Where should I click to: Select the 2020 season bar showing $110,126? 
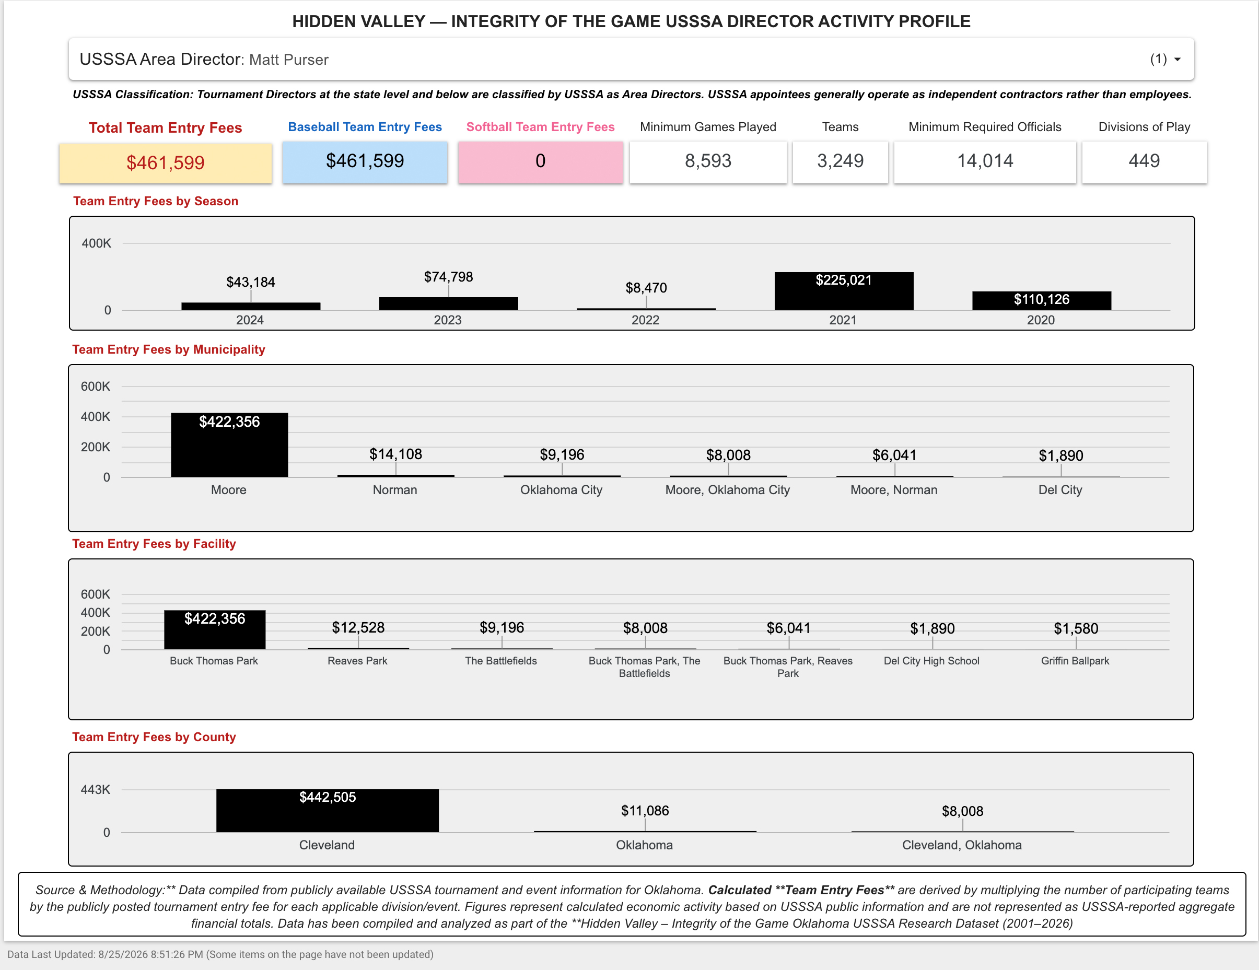click(1042, 301)
